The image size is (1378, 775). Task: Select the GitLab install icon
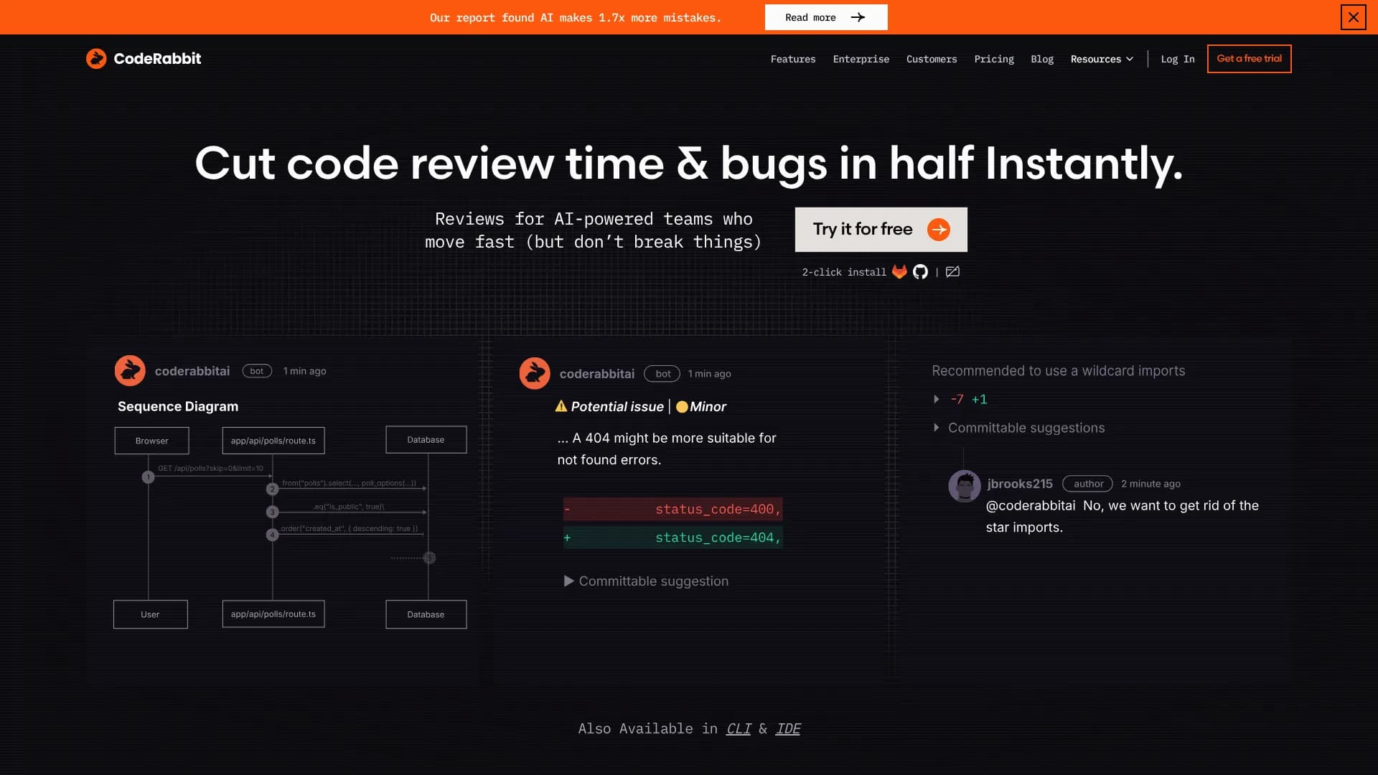899,272
